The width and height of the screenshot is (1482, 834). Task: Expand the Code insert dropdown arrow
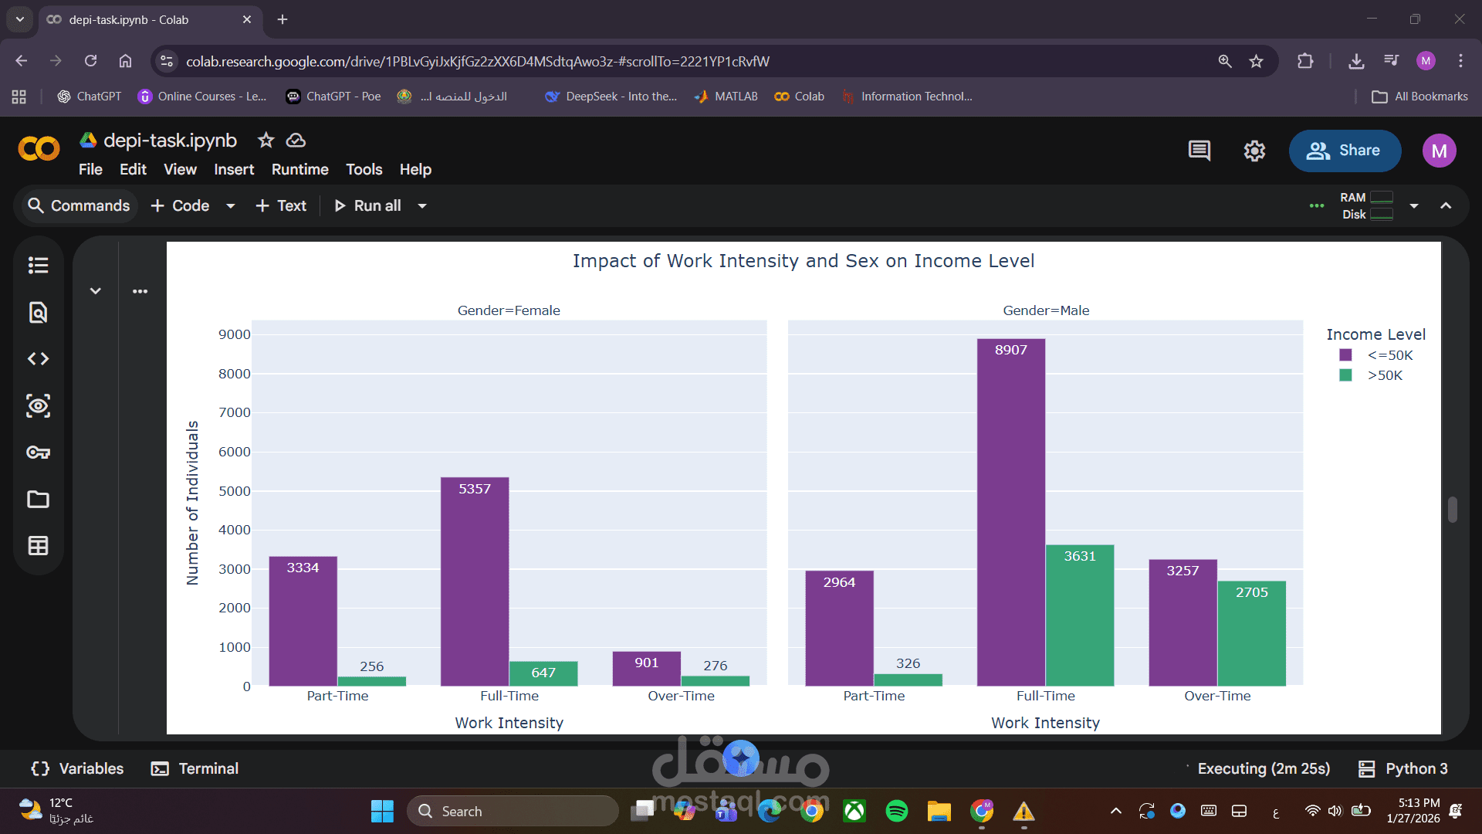pyautogui.click(x=230, y=206)
